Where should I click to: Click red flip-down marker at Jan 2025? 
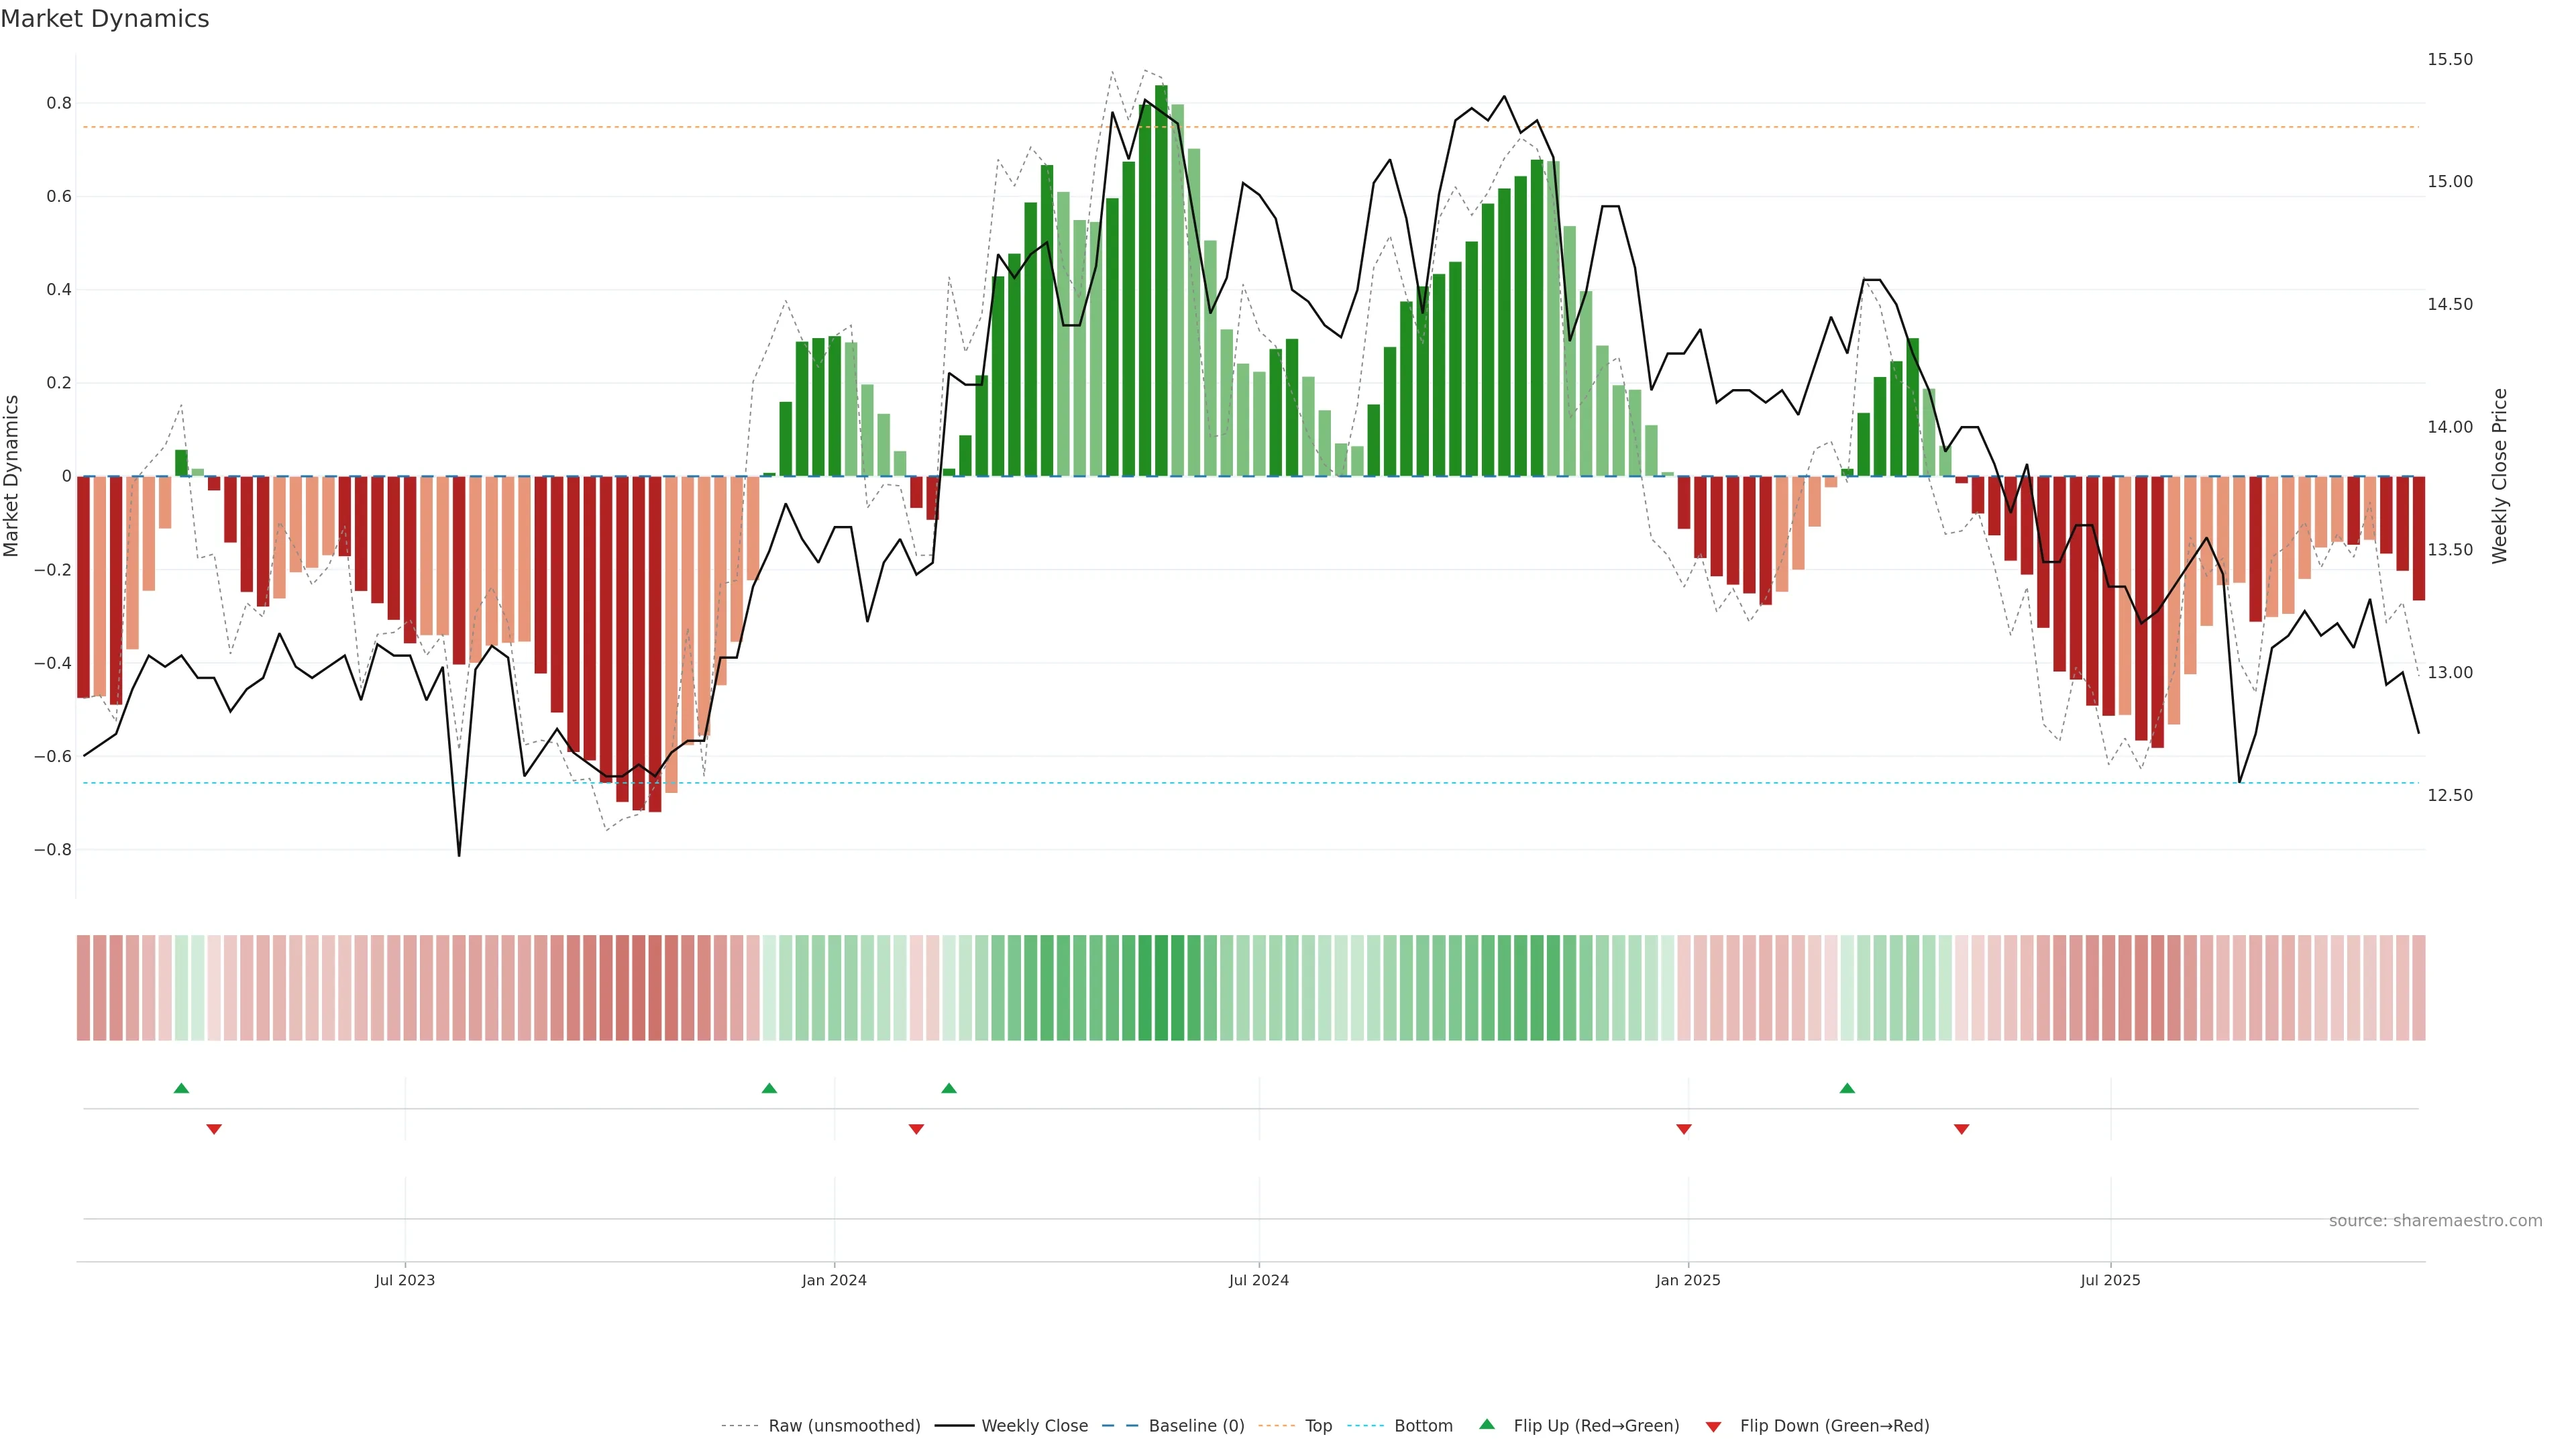[x=1684, y=1129]
